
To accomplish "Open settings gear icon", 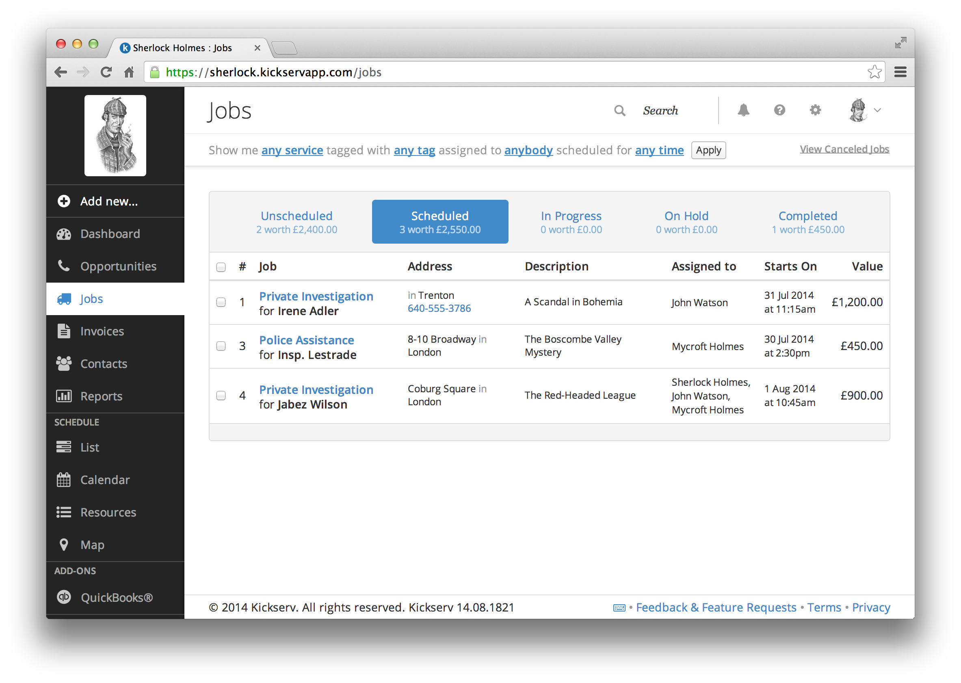I will [815, 110].
